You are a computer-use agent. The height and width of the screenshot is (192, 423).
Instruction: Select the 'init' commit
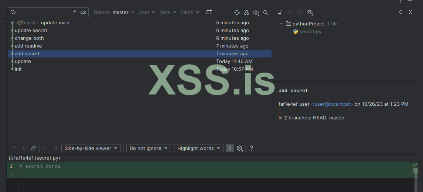pyautogui.click(x=18, y=69)
